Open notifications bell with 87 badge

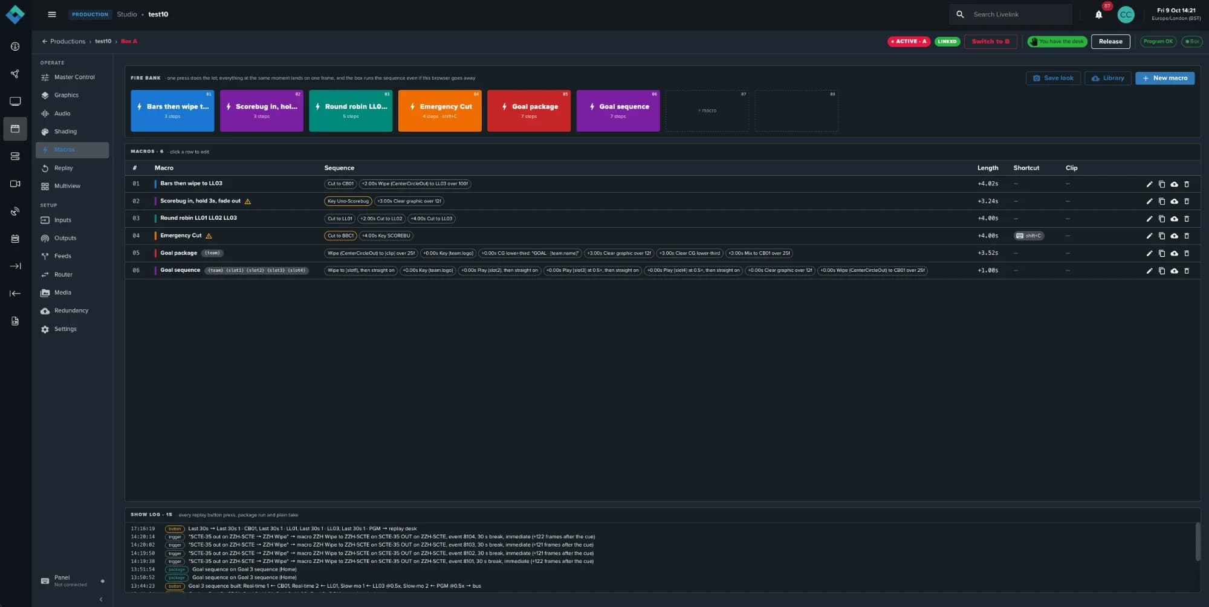click(x=1099, y=14)
